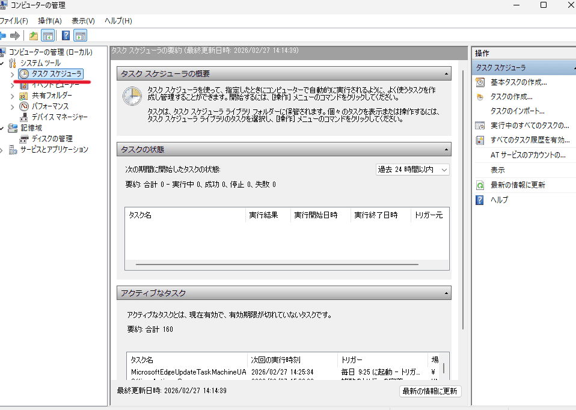Viewport: 576px width, 410px height.
Task: Click the task status horizontal scrollbar
Action: click(x=277, y=265)
